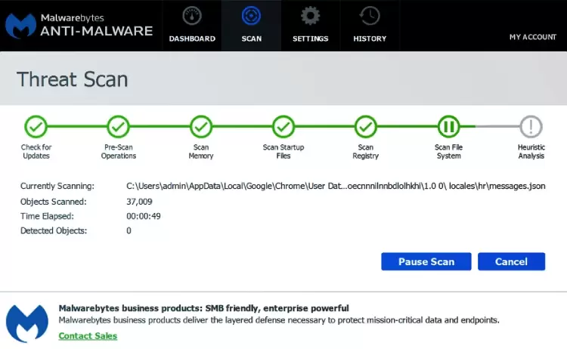Click the 'Currently Scanning:' label
567x349 pixels.
[x=57, y=186]
